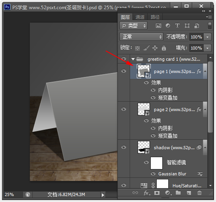Open the 不透明度 opacity dropdown arrow
Screen dimensions: 216x202
[x=208, y=37]
